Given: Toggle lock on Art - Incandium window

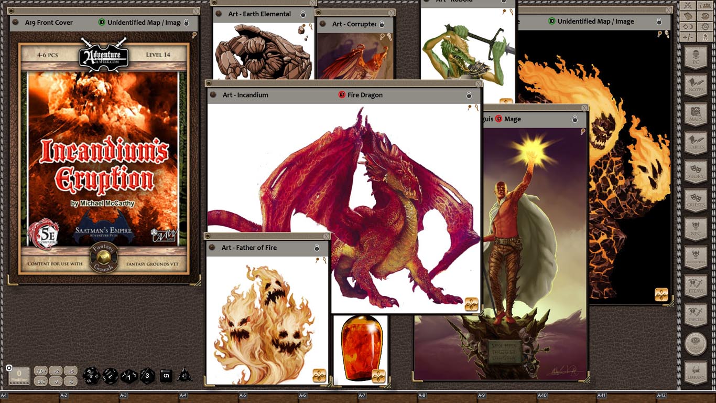Looking at the screenshot, I should point(469,95).
